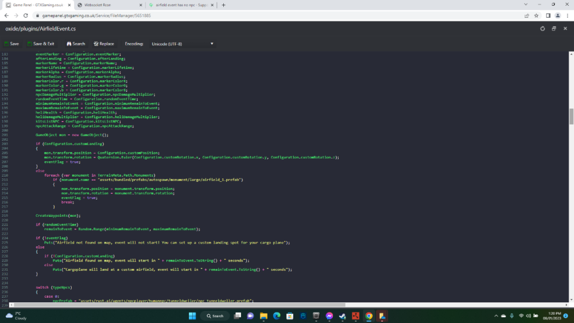Open a new browser tab
The image size is (574, 323).
[223, 5]
